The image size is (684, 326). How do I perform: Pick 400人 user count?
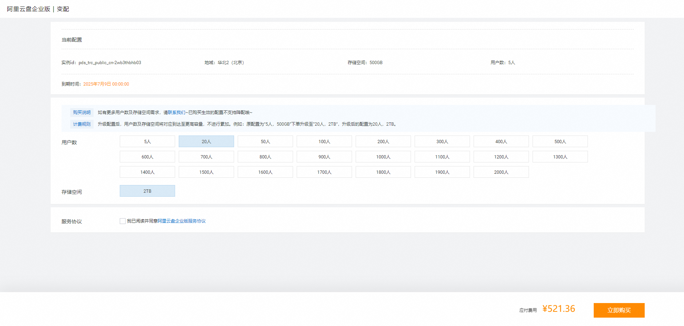tap(501, 141)
